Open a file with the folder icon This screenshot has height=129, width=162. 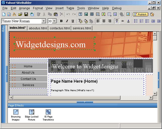[20, 14]
